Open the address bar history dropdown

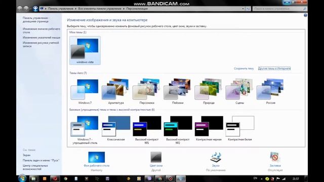coord(243,9)
